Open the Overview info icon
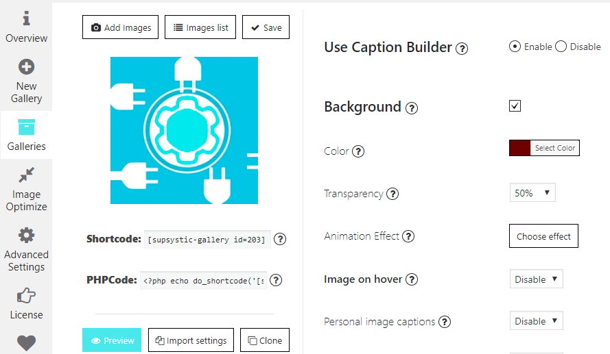The width and height of the screenshot is (610, 354). (26, 18)
